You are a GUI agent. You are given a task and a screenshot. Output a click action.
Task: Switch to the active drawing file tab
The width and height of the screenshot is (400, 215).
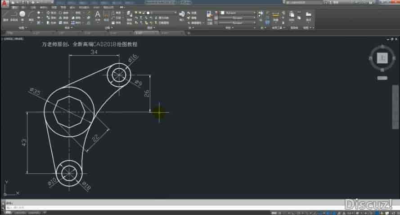(146, 33)
